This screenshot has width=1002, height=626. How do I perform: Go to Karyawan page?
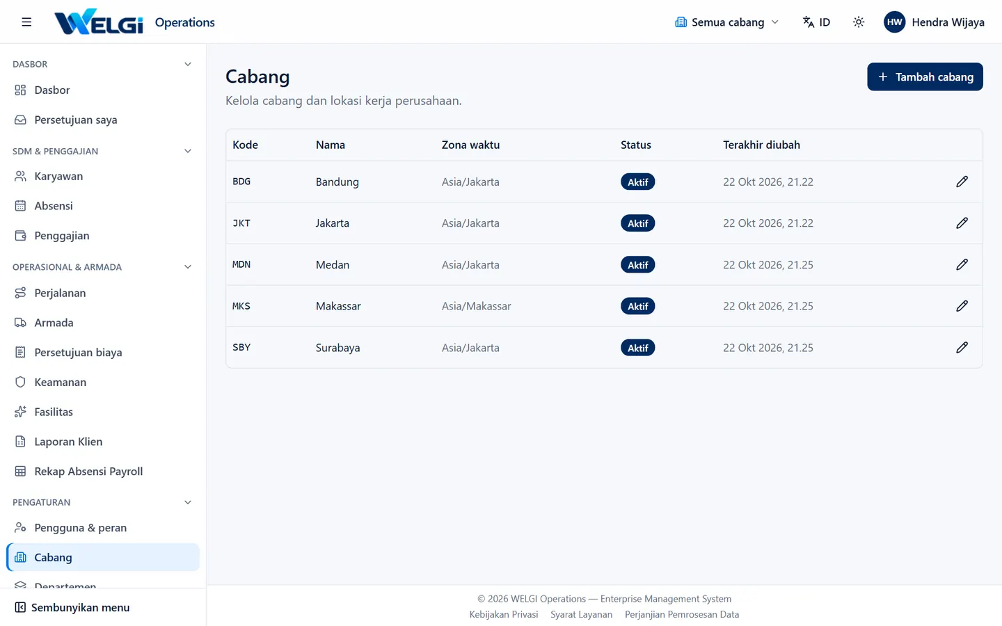(103, 177)
